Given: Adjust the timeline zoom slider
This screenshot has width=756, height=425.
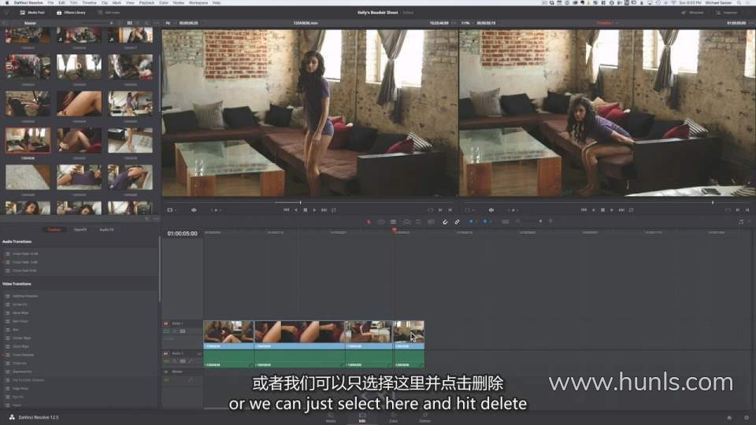Looking at the screenshot, I should tap(540, 221).
